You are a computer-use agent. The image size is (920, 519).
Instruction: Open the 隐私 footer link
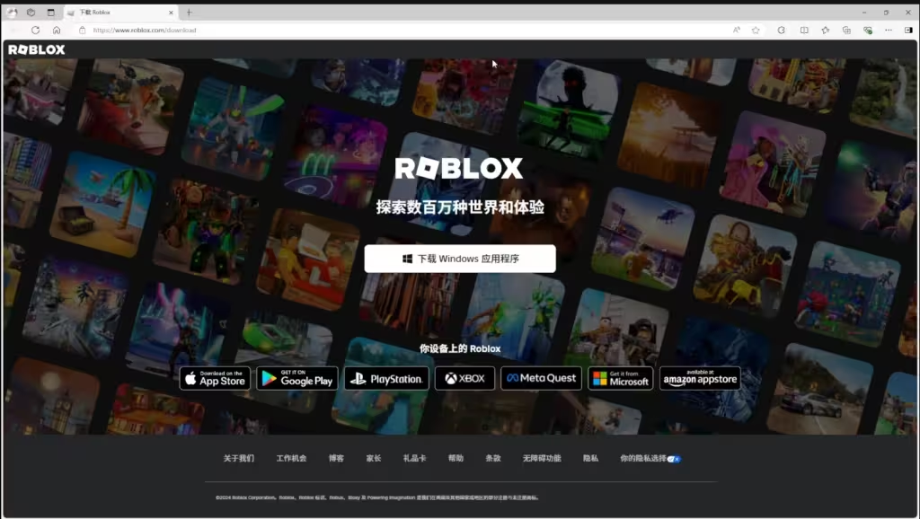591,458
